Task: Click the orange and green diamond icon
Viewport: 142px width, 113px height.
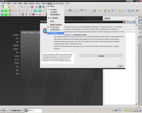Action: (x=137, y=11)
